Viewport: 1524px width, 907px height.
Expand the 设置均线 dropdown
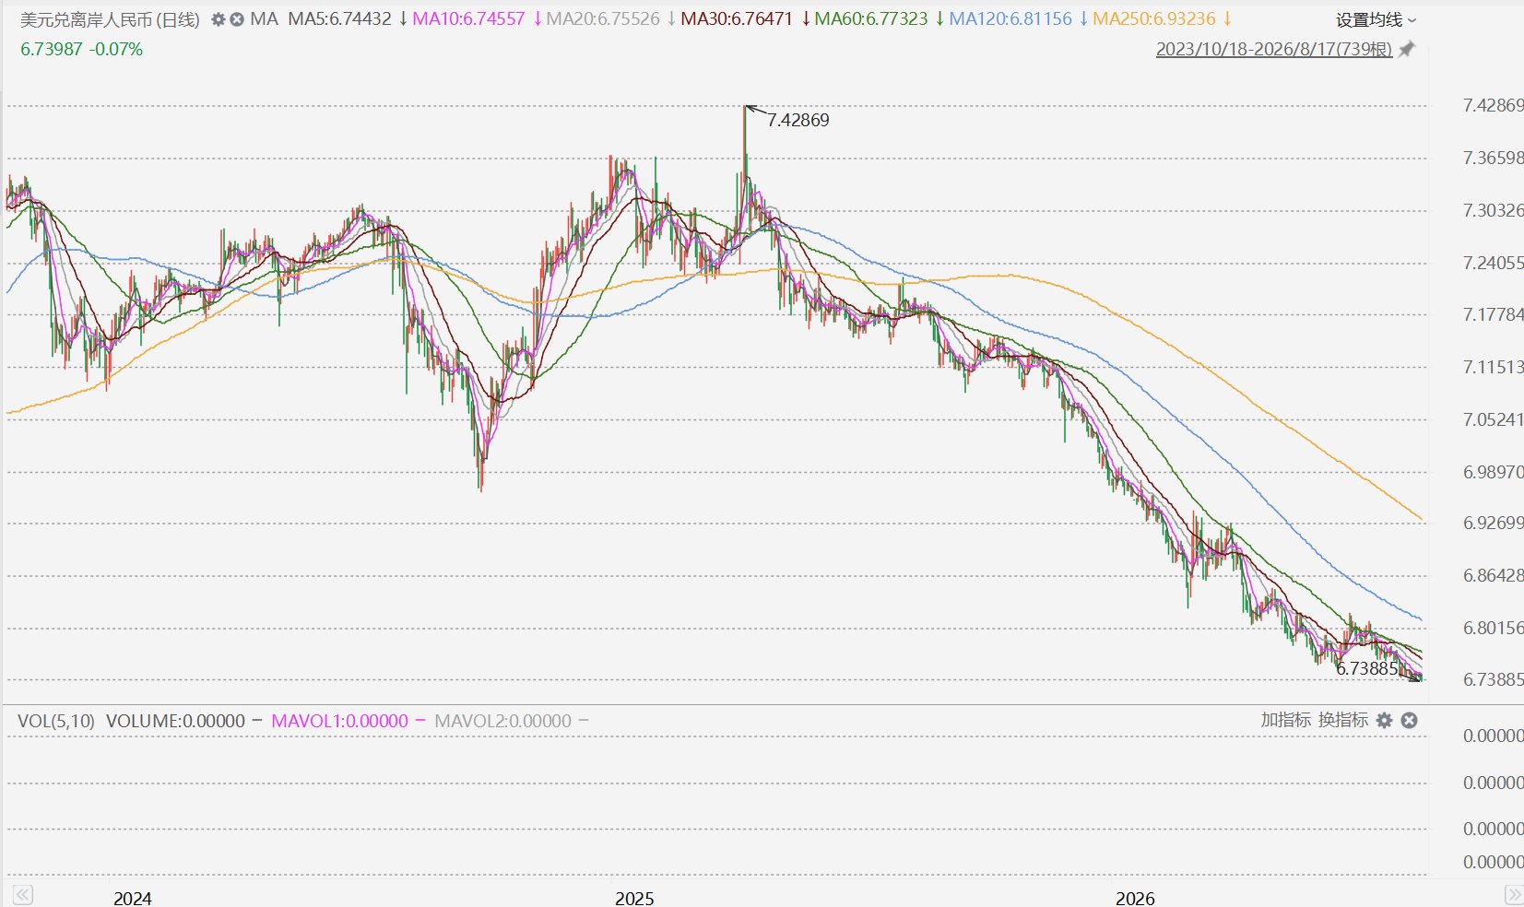point(1376,19)
